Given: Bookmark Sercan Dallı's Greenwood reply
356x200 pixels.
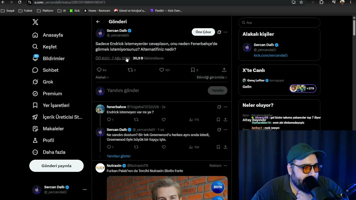Looking at the screenshot, I should coord(218,147).
